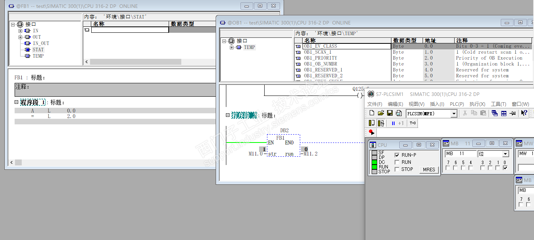The width and height of the screenshot is (534, 240).
Task: Expand the TEMP node in OB1 tree
Action: pos(231,47)
